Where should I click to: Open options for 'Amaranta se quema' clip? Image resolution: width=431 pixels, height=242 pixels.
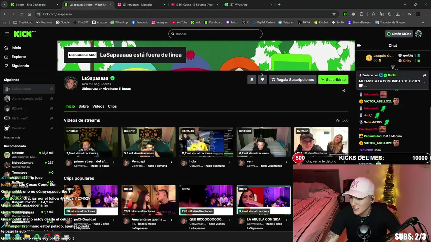click(171, 220)
